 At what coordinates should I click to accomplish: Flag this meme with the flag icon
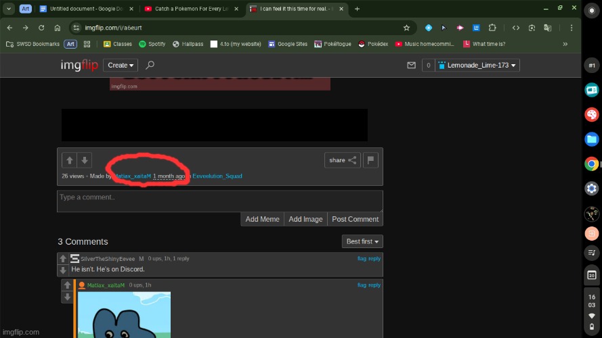370,160
